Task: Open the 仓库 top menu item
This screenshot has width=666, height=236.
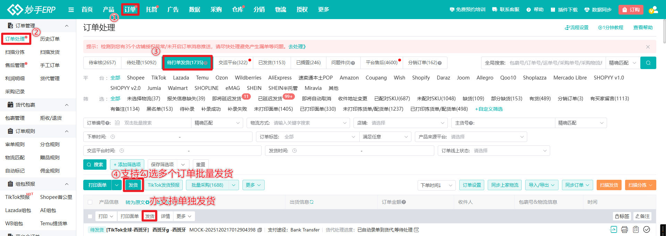Action: click(237, 10)
